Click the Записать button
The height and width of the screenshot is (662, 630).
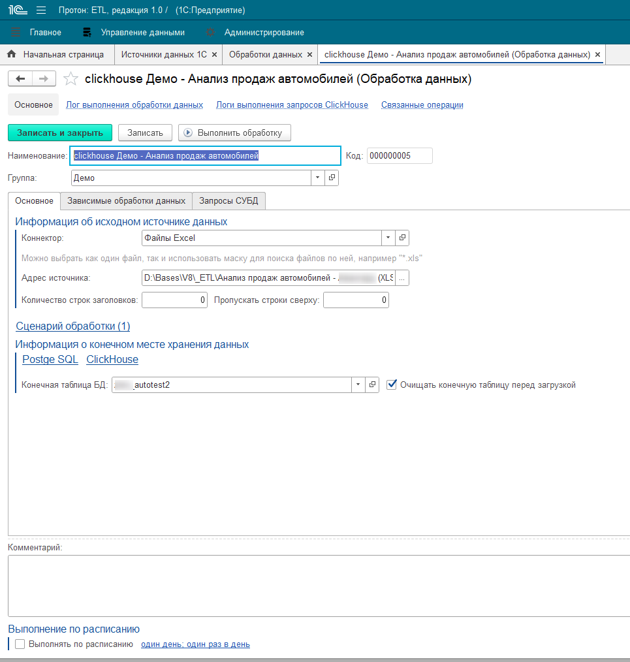pos(145,133)
